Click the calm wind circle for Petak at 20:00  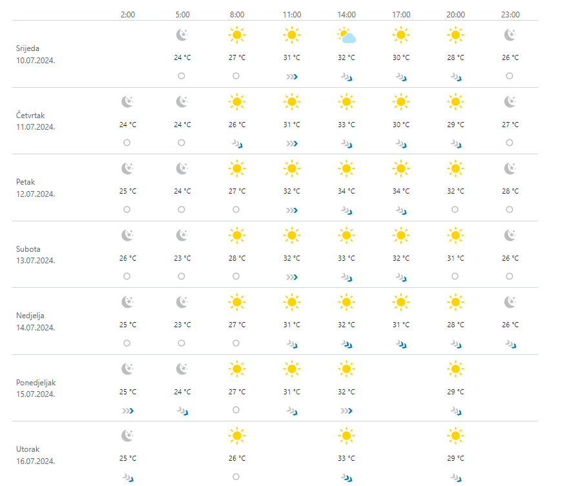(x=455, y=209)
